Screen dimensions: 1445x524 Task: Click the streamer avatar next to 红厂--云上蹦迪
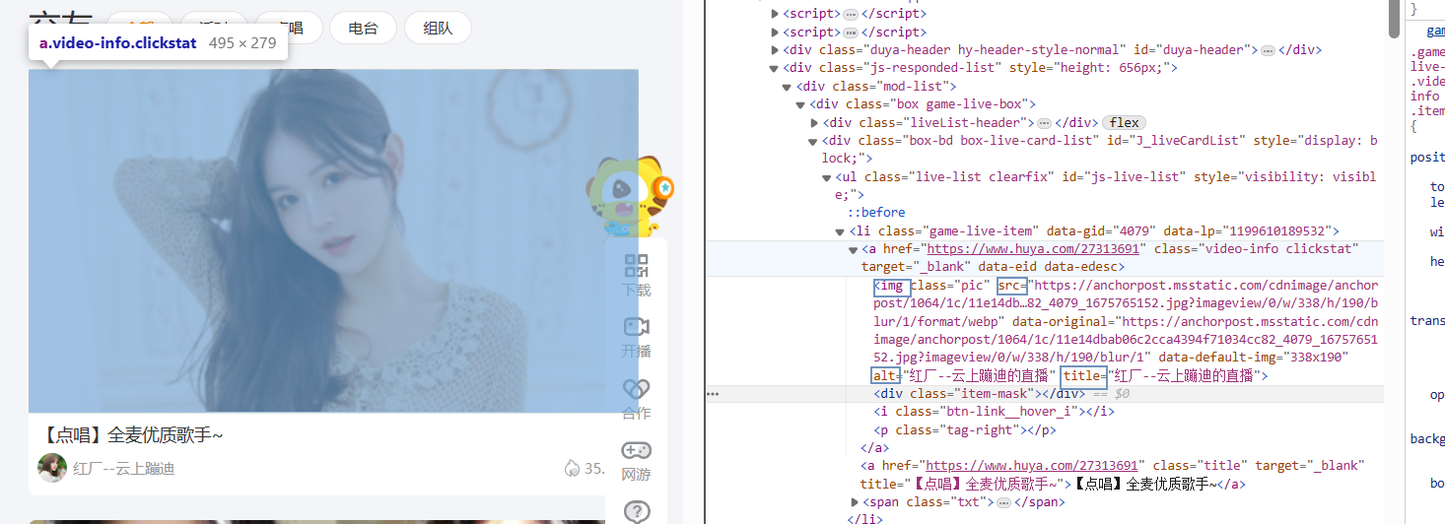tap(52, 468)
